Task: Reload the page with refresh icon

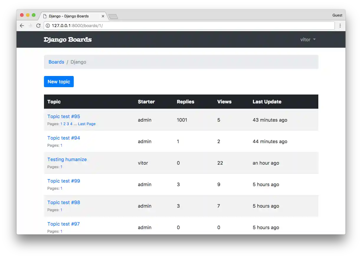Action: point(38,26)
